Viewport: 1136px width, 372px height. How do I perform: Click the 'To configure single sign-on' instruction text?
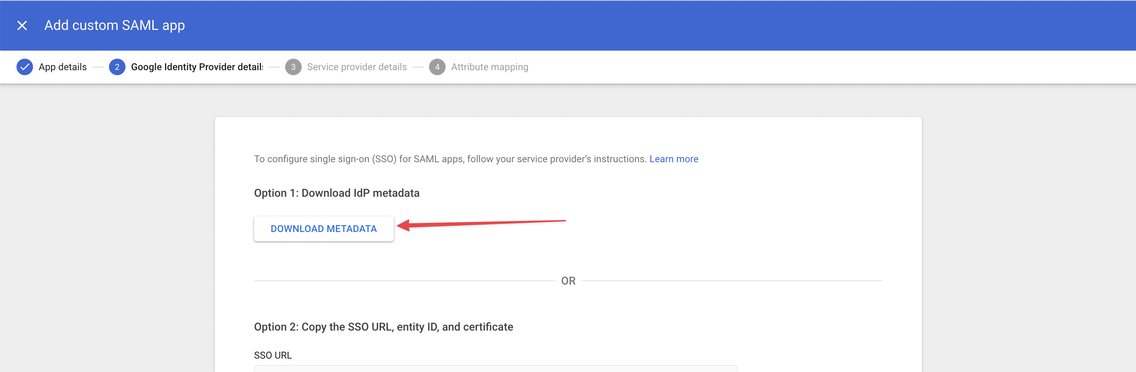[450, 159]
